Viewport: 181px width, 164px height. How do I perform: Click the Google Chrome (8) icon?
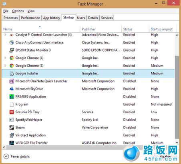click(x=12, y=66)
